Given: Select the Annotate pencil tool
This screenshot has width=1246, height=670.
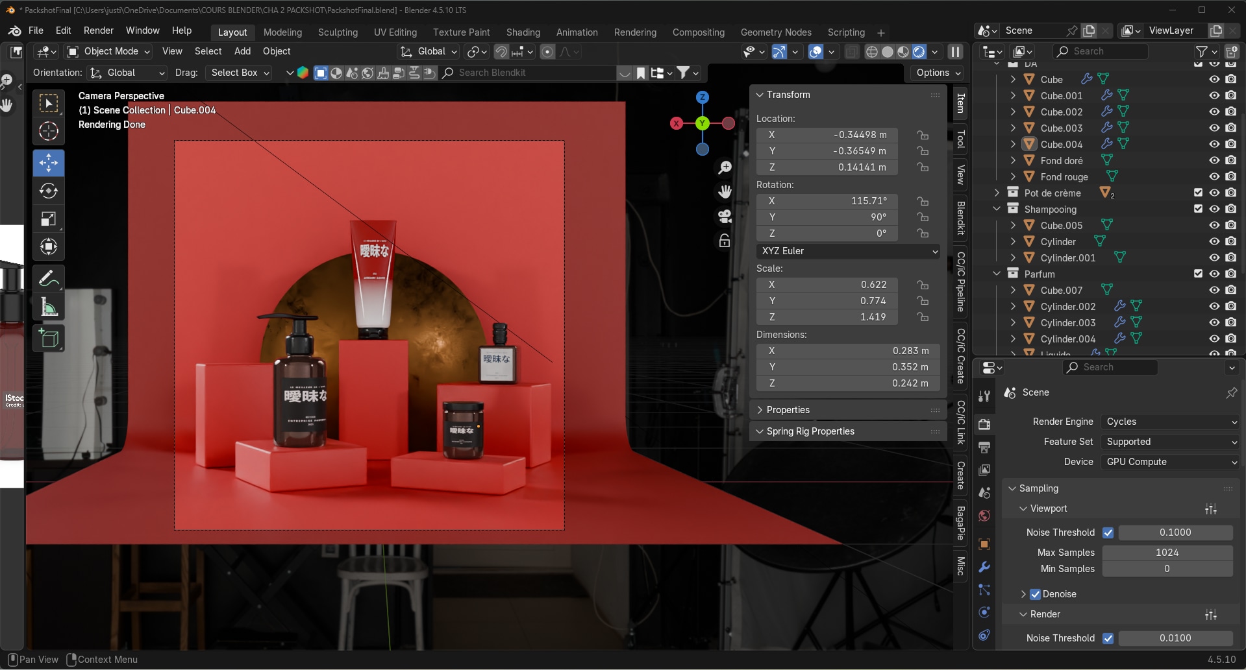Looking at the screenshot, I should click(49, 279).
